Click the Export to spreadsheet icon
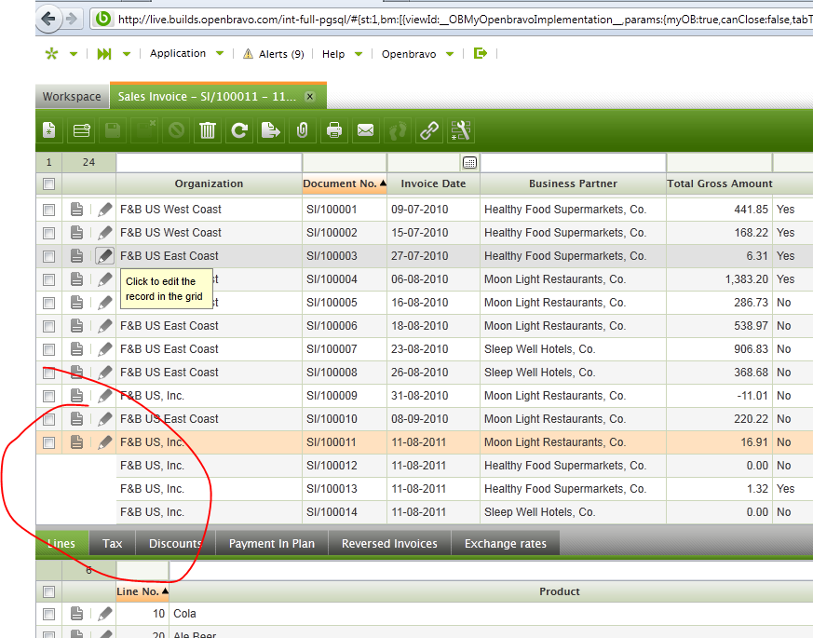813x638 pixels. tap(271, 131)
